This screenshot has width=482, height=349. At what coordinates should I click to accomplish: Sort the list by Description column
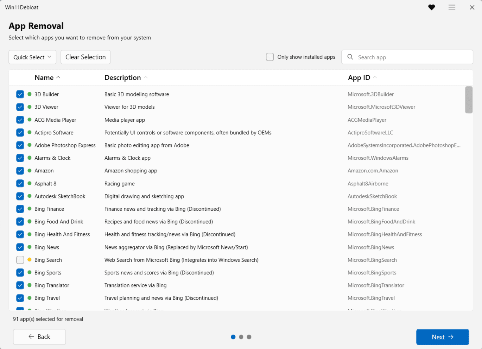tap(123, 78)
